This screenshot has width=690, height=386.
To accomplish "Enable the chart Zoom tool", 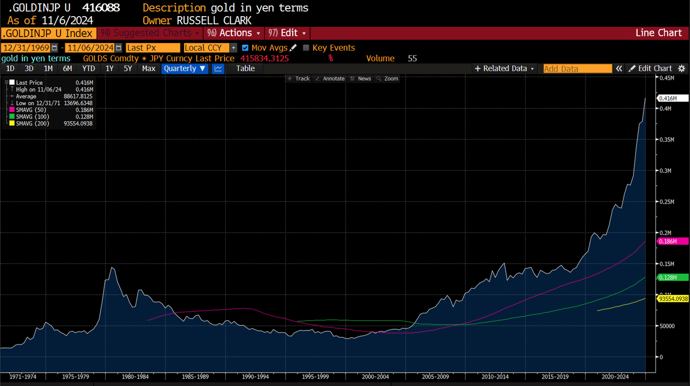I will [x=388, y=79].
